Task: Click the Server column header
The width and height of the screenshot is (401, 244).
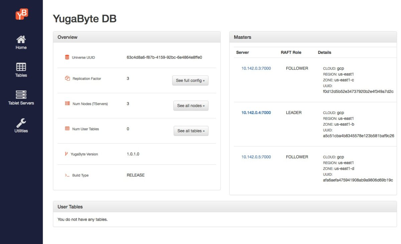Action: (243, 52)
